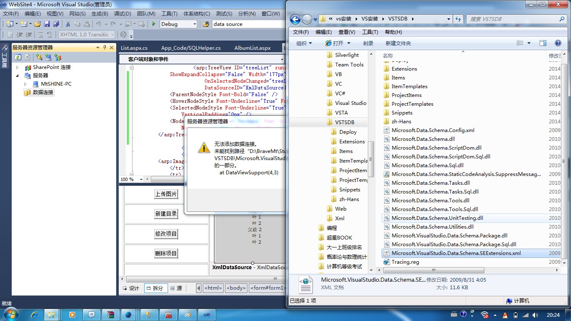Screen dimensions: 571x321
Task: Open the 查看(V) menu in Explorer
Action: [347, 32]
